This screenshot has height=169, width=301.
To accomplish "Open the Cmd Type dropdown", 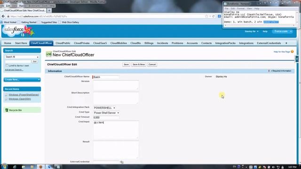I will 106,113.
